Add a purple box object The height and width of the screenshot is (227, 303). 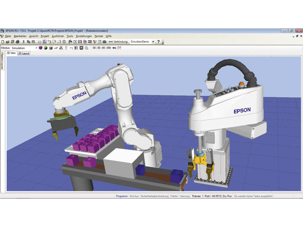41,48
